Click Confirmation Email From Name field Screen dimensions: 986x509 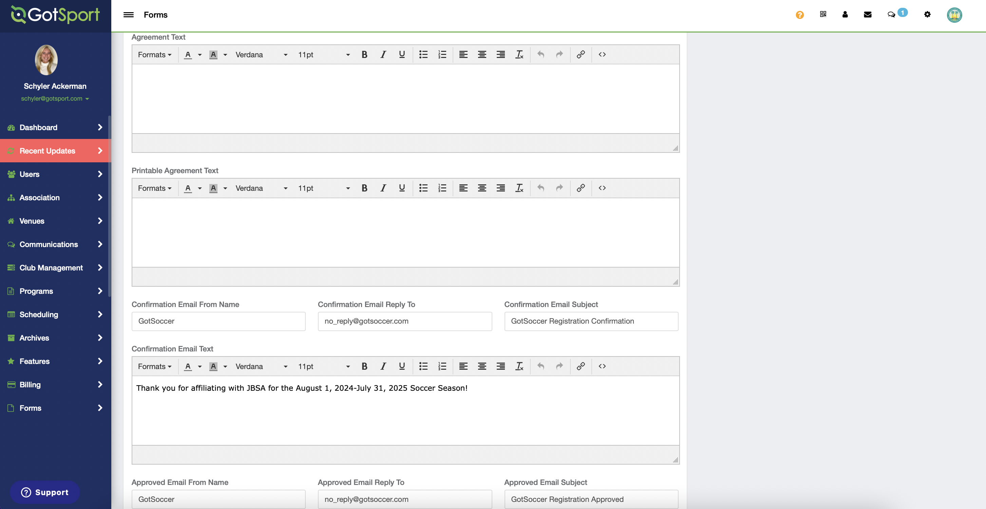click(218, 321)
